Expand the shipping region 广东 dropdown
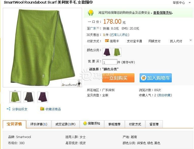Screen dimensions: 194x149 tap(98, 28)
